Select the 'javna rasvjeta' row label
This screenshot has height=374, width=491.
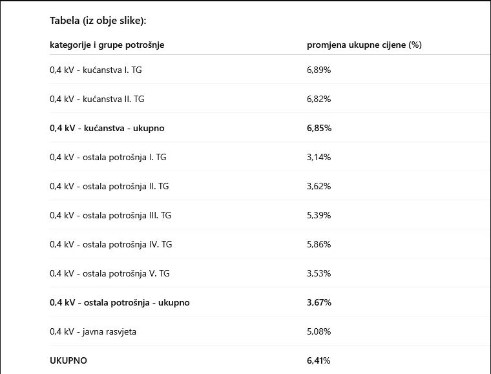[x=93, y=331]
